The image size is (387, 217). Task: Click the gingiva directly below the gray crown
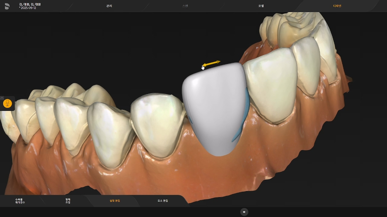coord(218,172)
